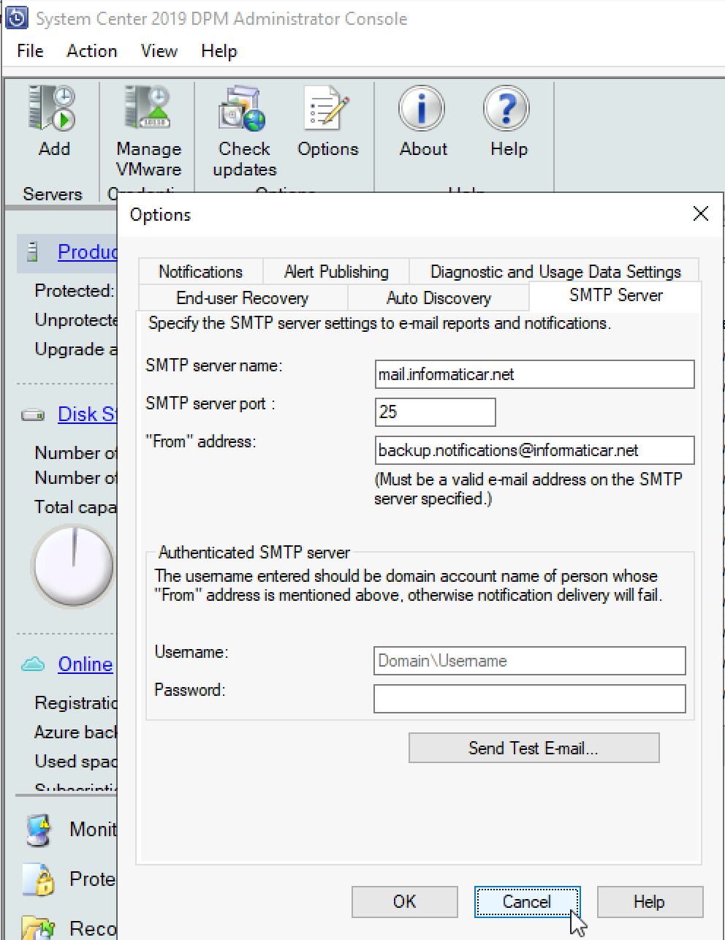The image size is (725, 940).
Task: Select the Recovery navigation icon
Action: [x=38, y=927]
